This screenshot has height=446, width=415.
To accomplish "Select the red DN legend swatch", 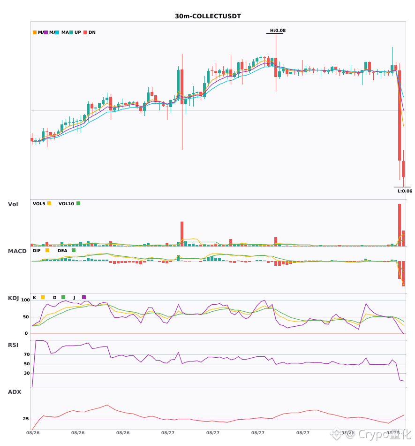I will 85,32.
